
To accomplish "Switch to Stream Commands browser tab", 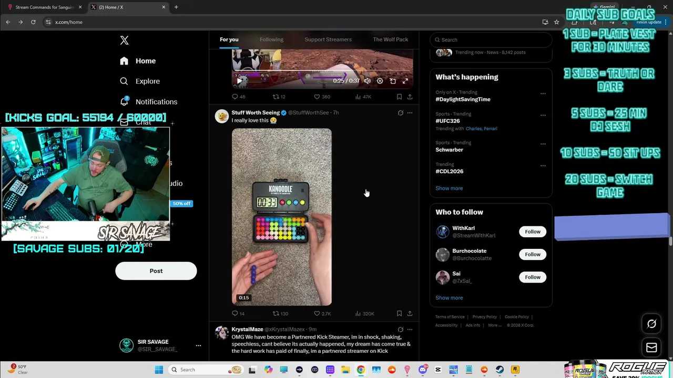I will pyautogui.click(x=44, y=7).
